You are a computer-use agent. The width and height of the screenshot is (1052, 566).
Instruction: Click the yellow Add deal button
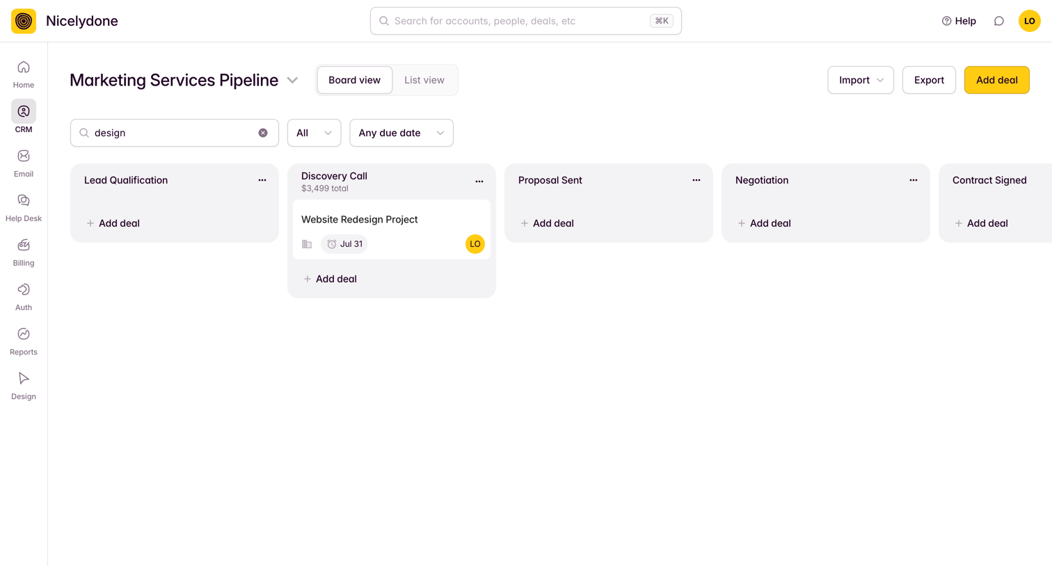tap(997, 80)
